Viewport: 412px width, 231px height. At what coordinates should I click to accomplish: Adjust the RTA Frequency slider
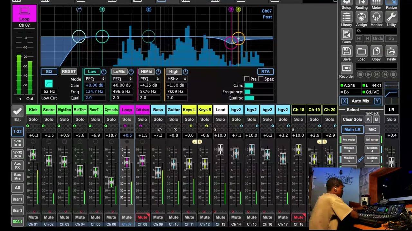pos(259,92)
